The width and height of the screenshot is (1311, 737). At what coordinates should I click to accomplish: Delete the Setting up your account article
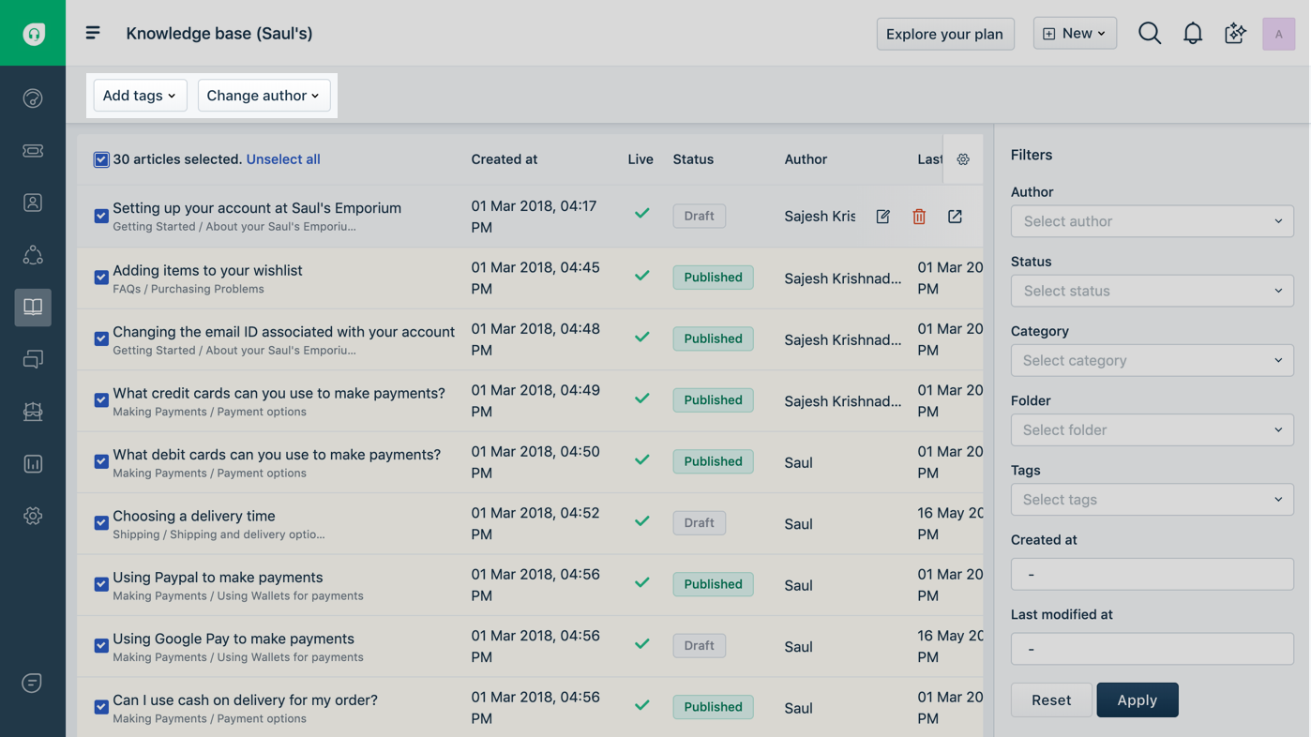(919, 217)
